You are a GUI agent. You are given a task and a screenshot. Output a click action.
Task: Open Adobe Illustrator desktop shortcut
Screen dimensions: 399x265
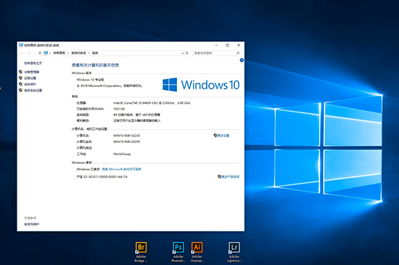(x=197, y=252)
